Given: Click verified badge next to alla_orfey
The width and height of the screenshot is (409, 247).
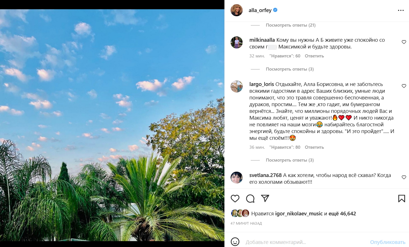Looking at the screenshot, I should 275,10.
